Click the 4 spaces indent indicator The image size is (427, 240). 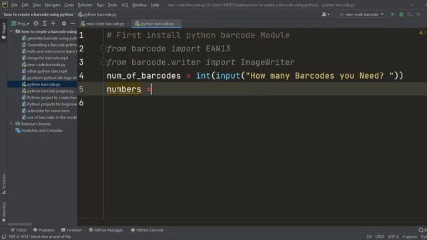(x=409, y=237)
